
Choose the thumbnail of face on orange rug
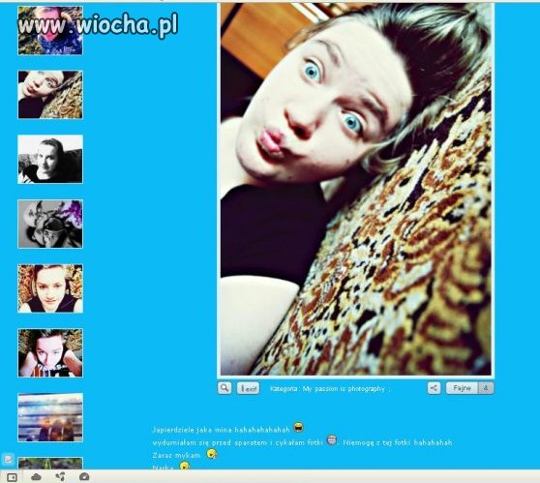click(50, 288)
